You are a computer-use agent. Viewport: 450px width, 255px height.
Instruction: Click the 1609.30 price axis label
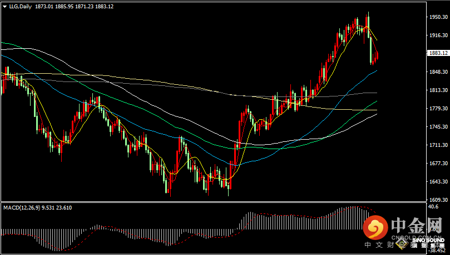[x=439, y=200]
